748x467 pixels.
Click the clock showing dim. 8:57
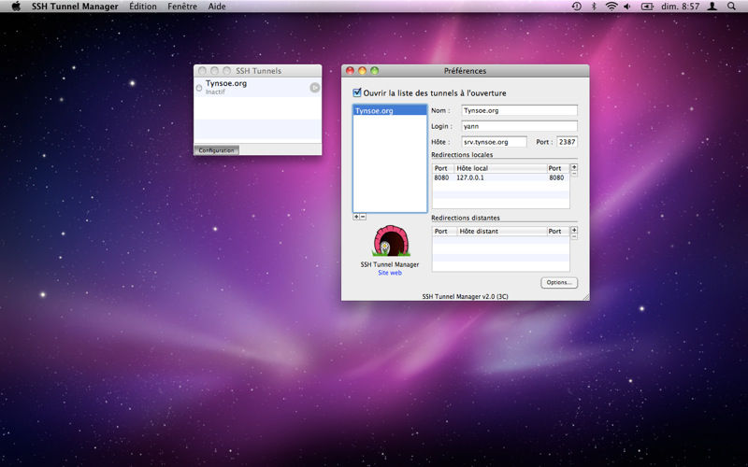(680, 7)
